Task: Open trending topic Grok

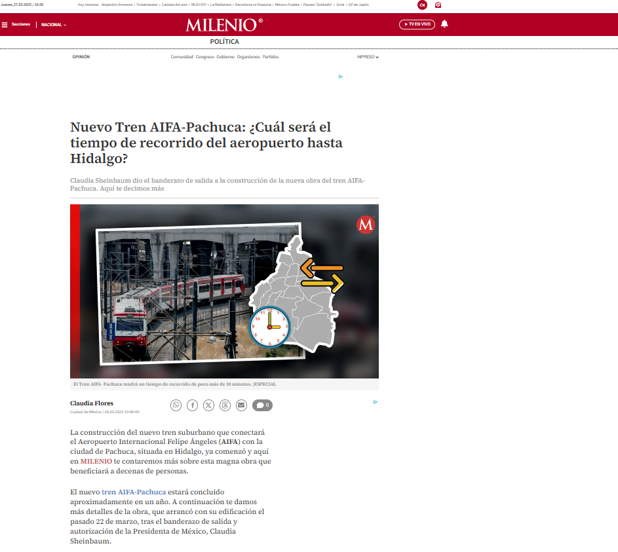Action: (340, 5)
